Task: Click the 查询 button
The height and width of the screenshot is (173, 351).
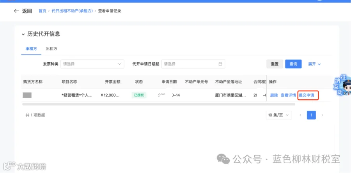Action: click(x=293, y=64)
